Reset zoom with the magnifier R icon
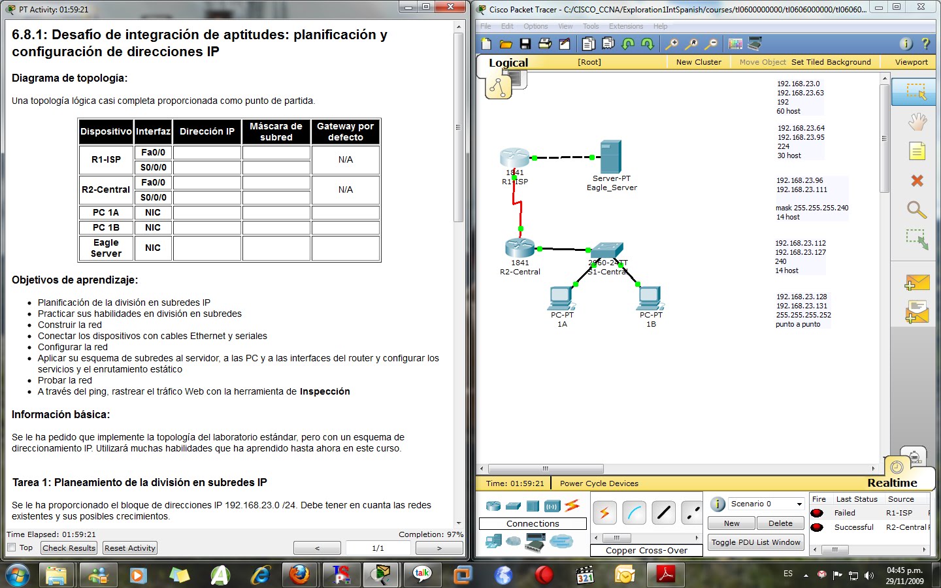This screenshot has width=941, height=588. 691,44
